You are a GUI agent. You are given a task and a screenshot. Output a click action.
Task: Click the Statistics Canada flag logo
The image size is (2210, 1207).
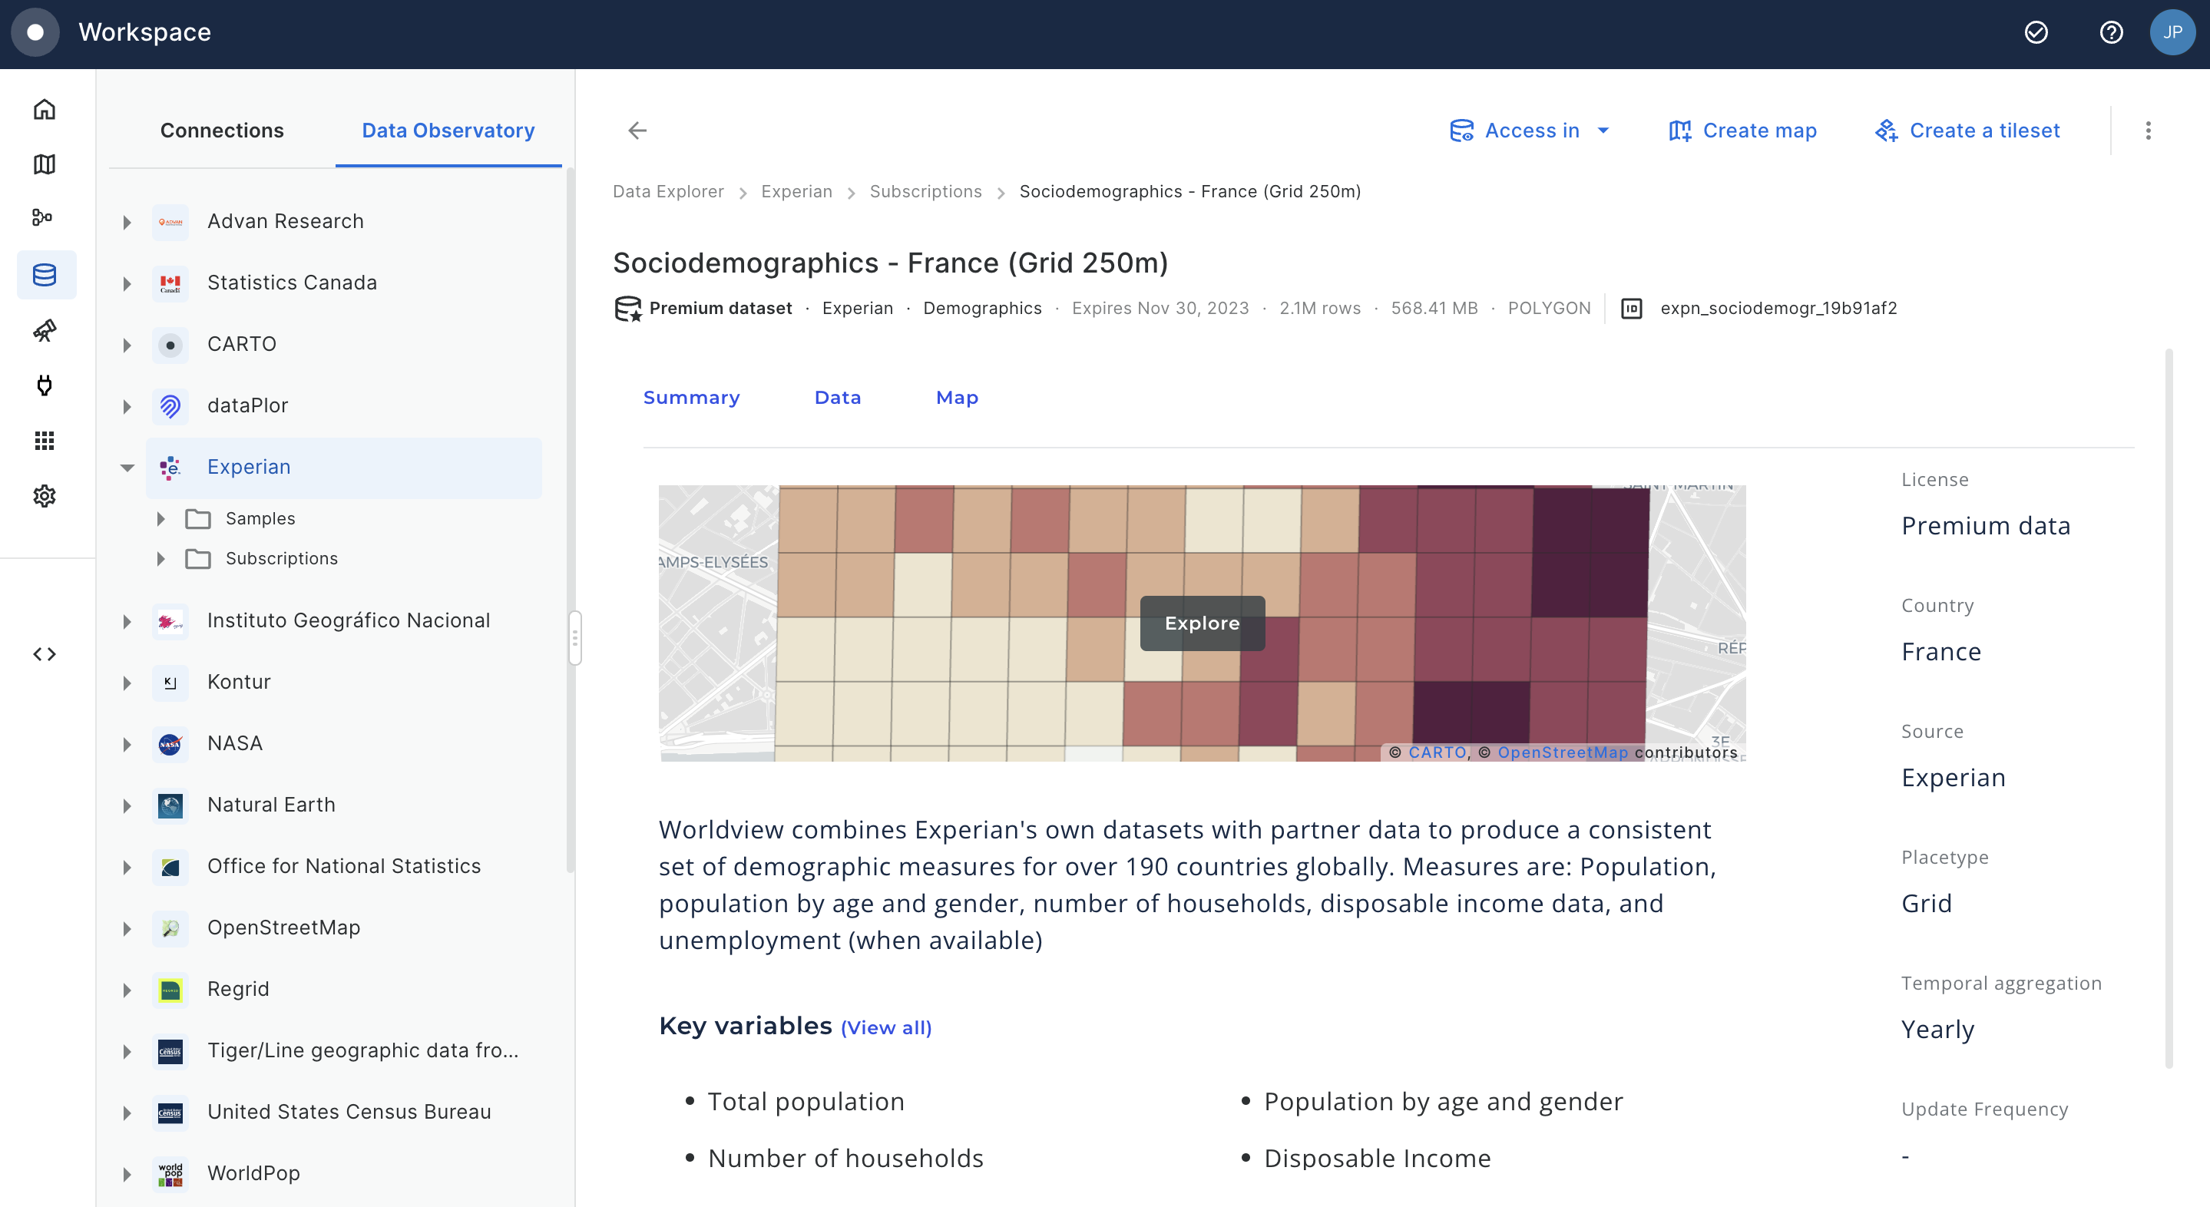pos(170,283)
